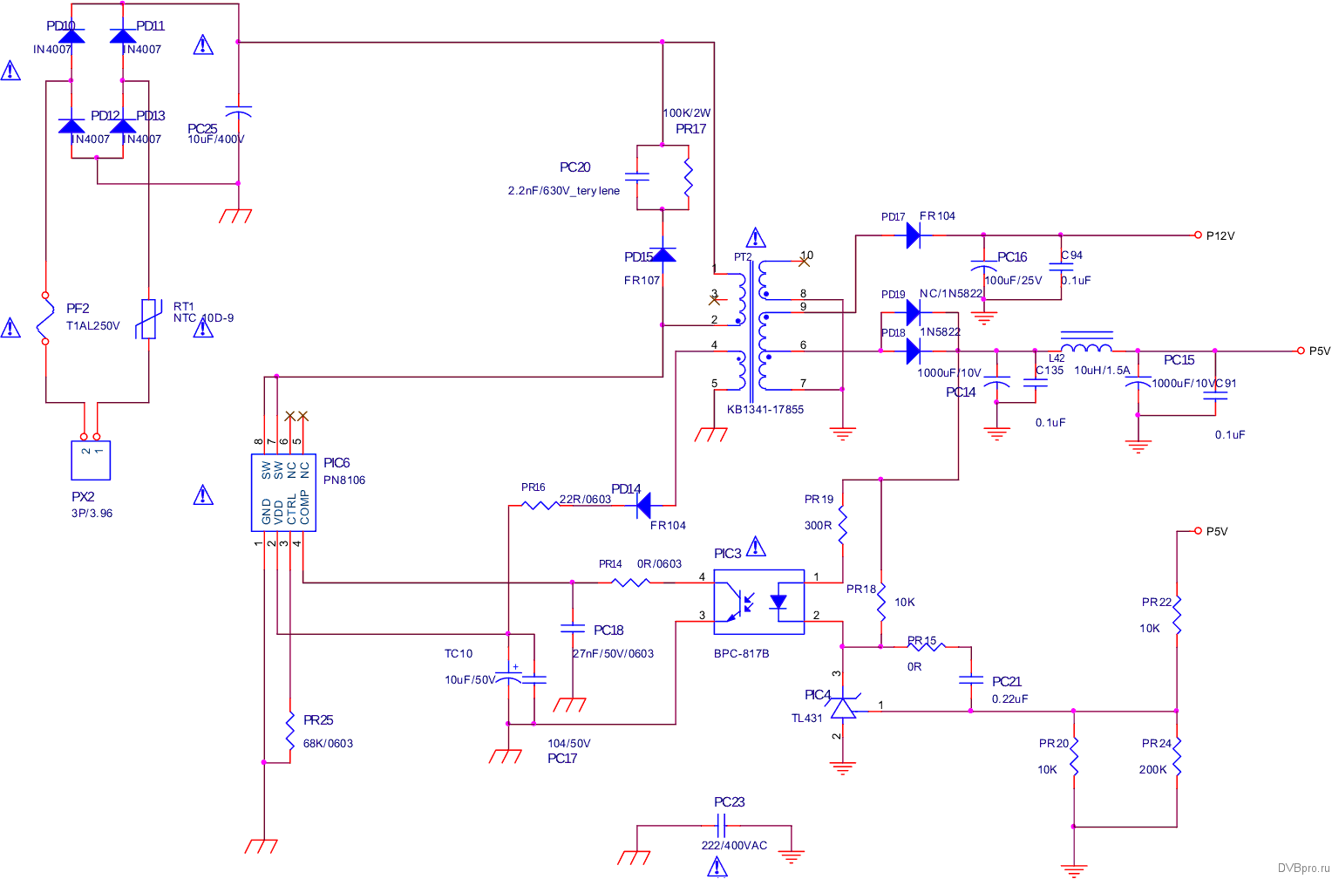Click the '10uH/1.5A' inductor value
The image size is (1332, 879).
point(1102,371)
